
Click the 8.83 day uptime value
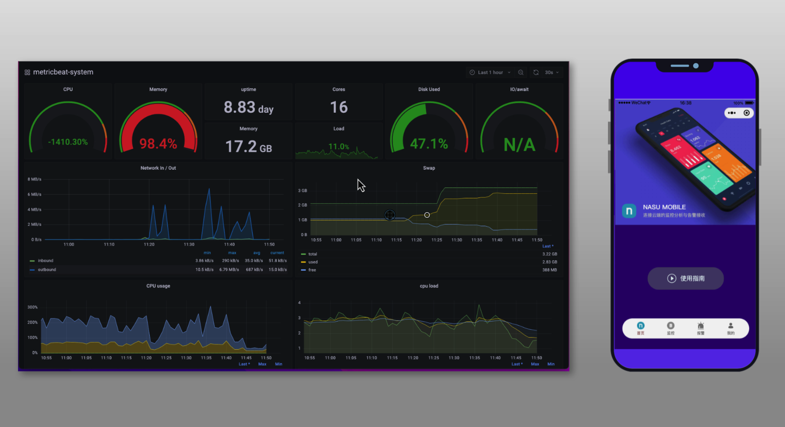249,107
